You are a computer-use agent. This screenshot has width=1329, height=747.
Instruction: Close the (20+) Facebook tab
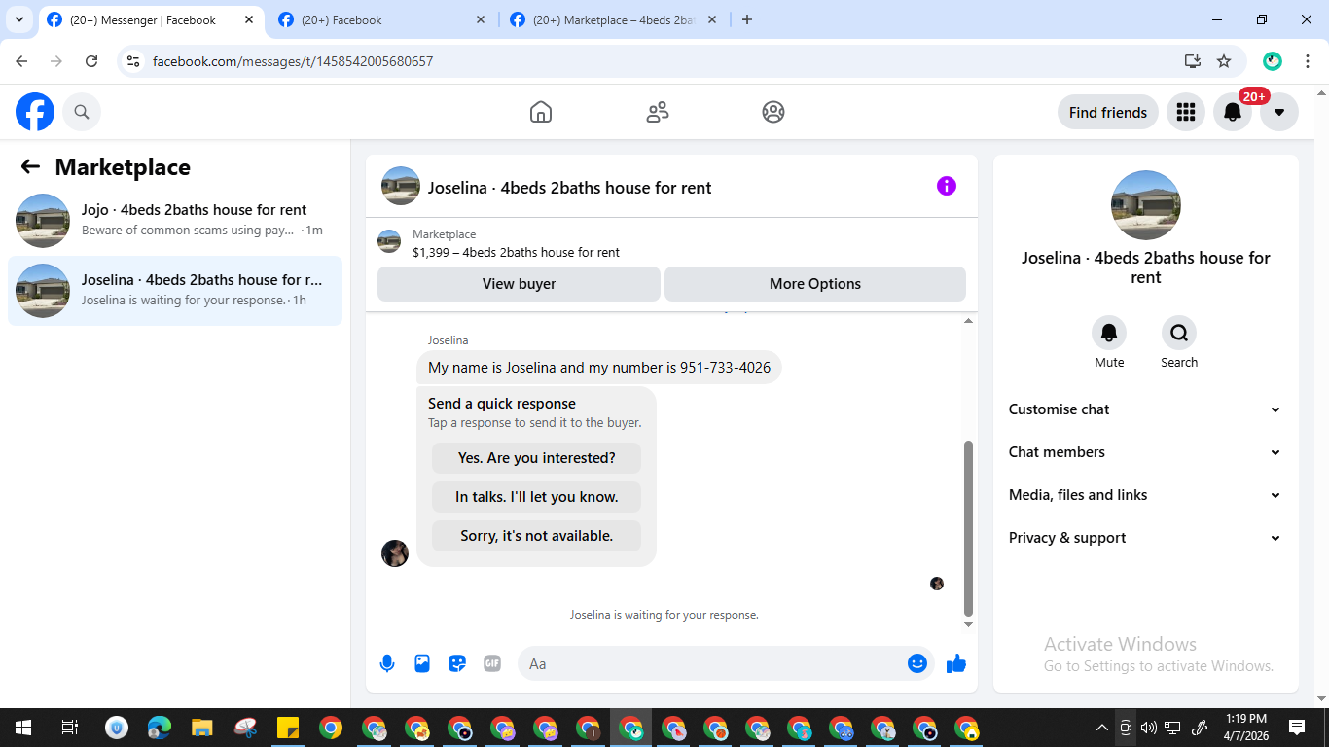(481, 19)
